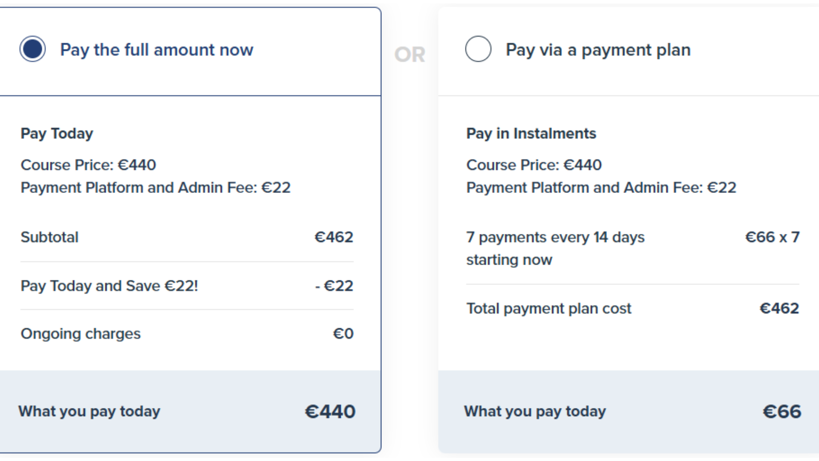Click Course Price under Pay in Instalments
Viewport: 819px width, 461px height.
click(x=534, y=165)
